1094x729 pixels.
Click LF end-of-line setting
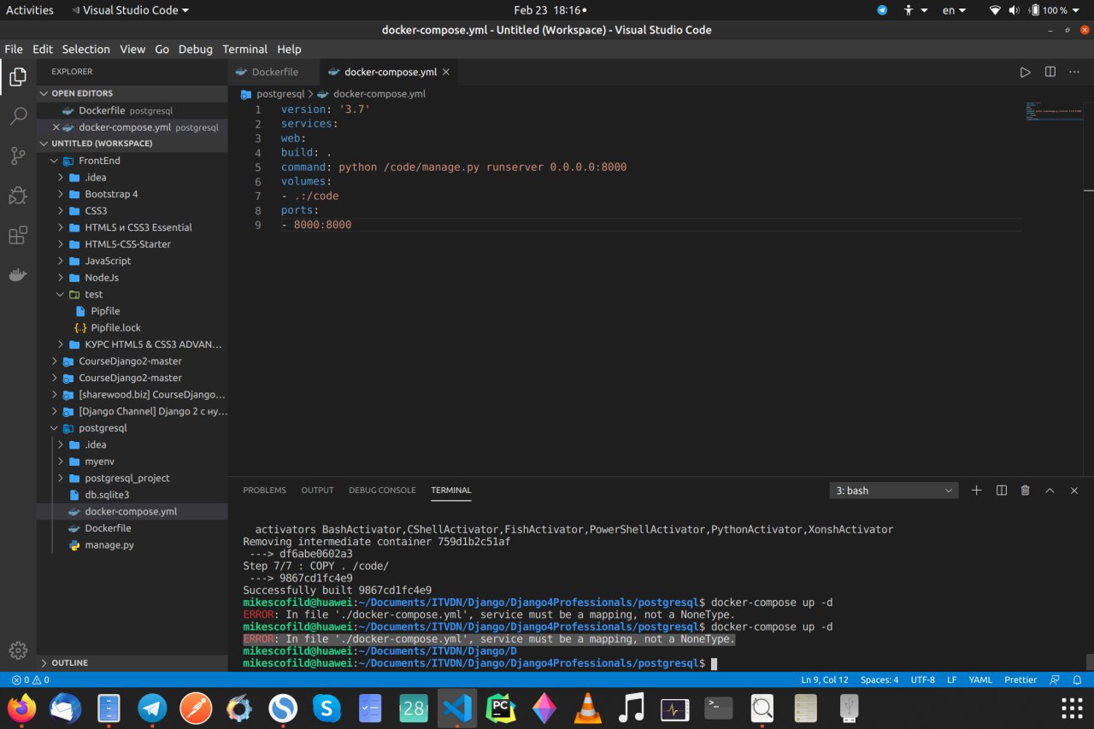tap(951, 679)
